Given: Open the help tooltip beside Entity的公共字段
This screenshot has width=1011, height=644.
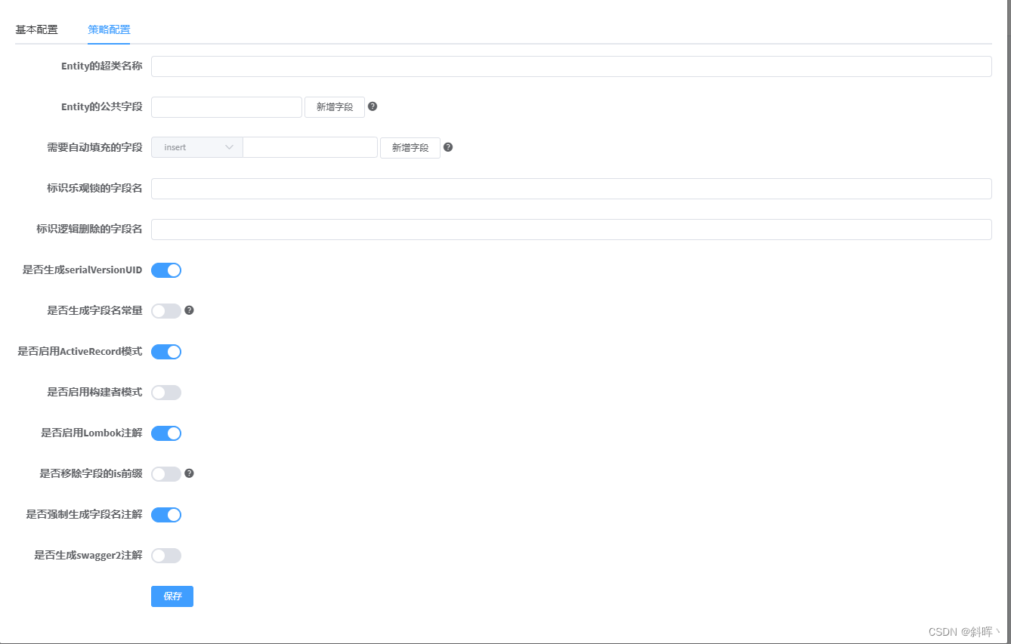Looking at the screenshot, I should [x=373, y=106].
